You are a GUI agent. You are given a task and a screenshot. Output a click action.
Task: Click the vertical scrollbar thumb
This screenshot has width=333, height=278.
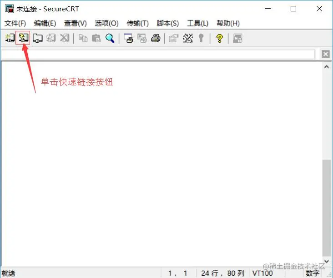coord(327,208)
